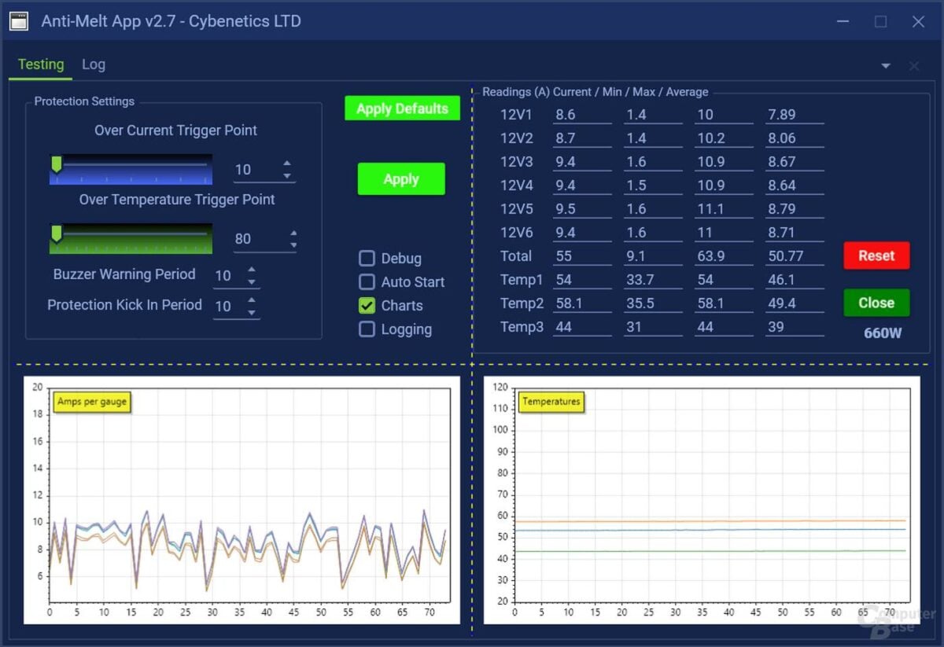Click the green Apply button
The width and height of the screenshot is (944, 647).
pos(401,178)
